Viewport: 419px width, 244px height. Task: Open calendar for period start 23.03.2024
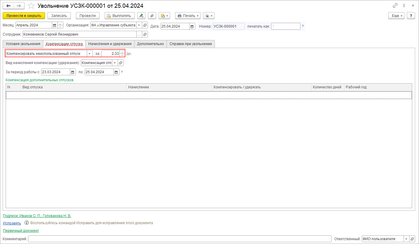tap(73, 72)
